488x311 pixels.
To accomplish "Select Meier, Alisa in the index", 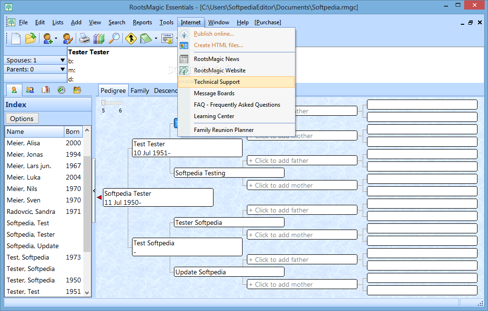I will click(x=44, y=143).
